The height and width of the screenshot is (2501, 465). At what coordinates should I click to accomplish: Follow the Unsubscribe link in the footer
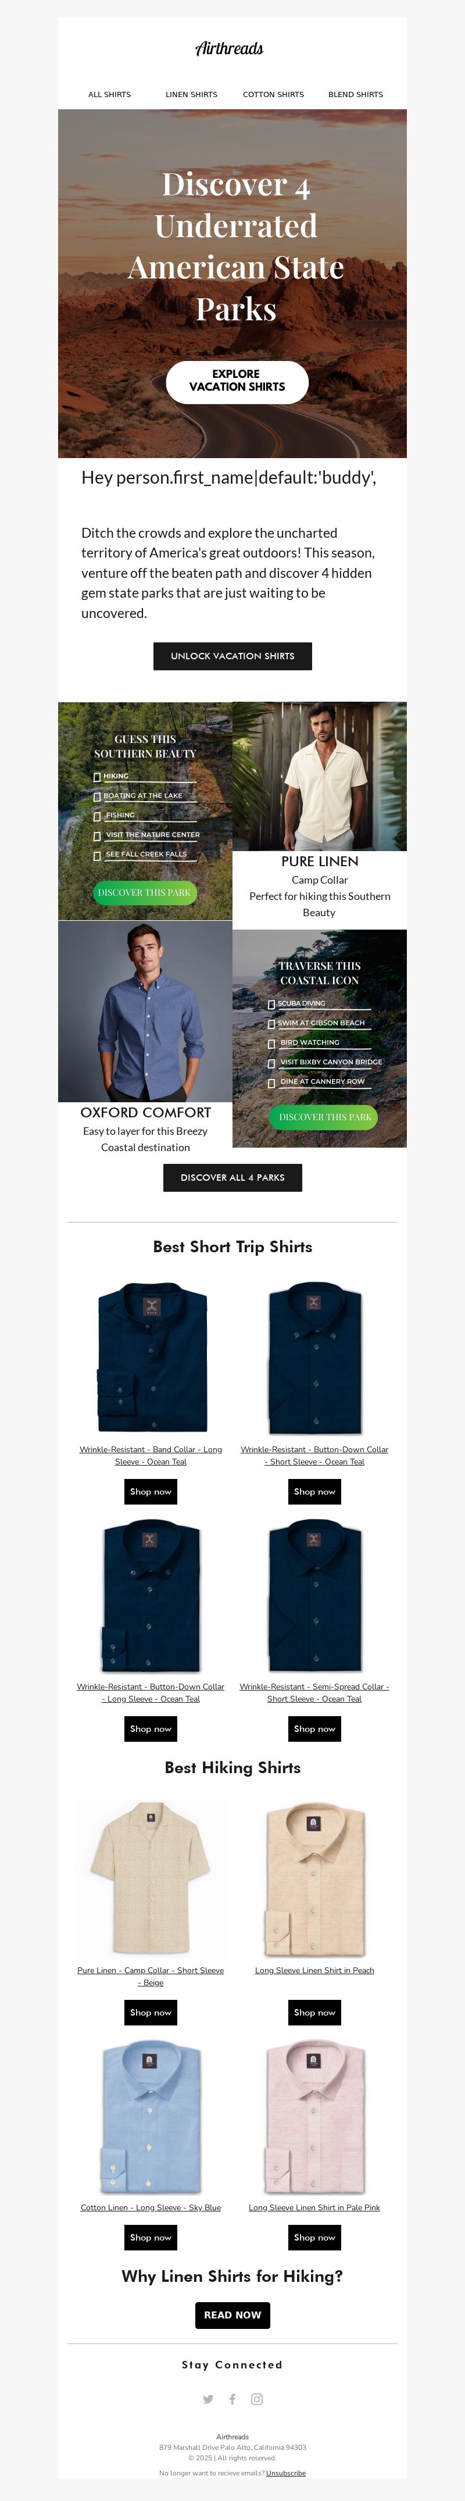click(287, 2473)
